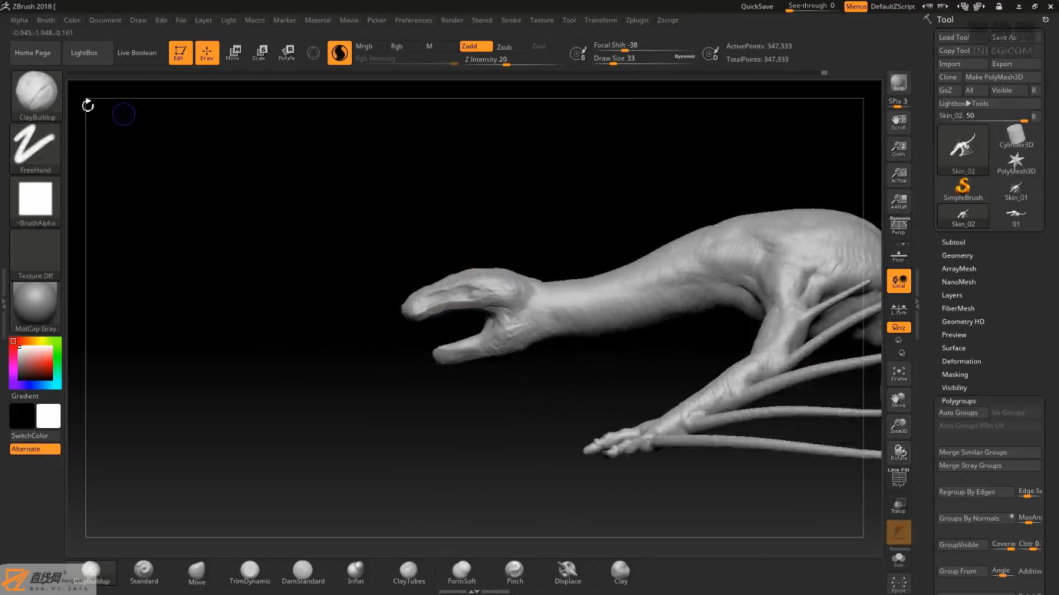Click the Zoom canvas icon
The width and height of the screenshot is (1059, 595).
point(899,149)
